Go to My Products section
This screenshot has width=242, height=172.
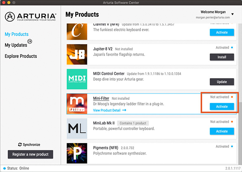pos(17,34)
